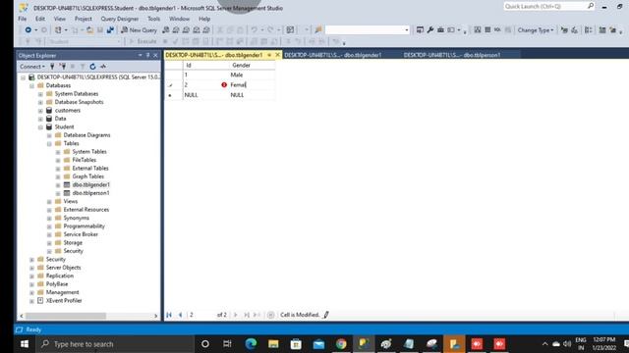This screenshot has width=629, height=353.
Task: Open the Project menu
Action: [x=83, y=19]
